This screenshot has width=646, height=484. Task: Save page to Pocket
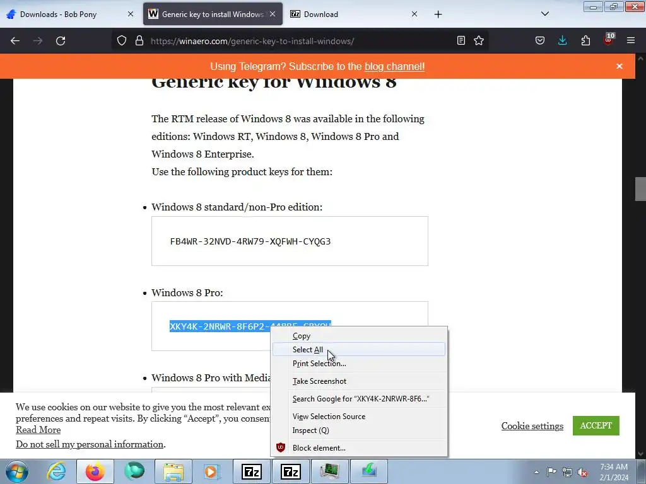click(540, 40)
